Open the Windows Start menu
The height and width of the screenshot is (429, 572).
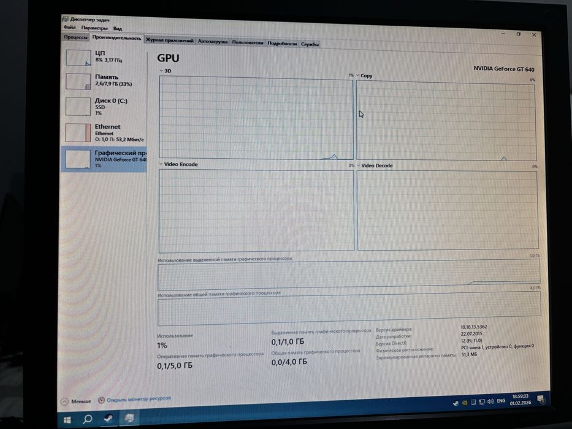coord(67,420)
